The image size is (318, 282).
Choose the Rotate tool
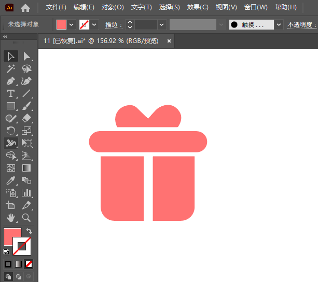click(11, 131)
